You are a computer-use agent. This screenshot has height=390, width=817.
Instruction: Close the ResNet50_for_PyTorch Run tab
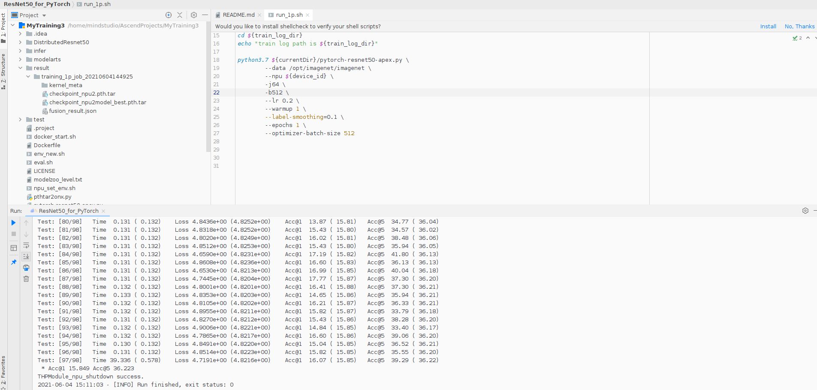103,211
